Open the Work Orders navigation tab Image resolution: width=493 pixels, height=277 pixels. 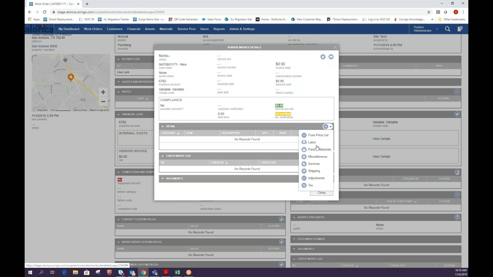pos(93,29)
